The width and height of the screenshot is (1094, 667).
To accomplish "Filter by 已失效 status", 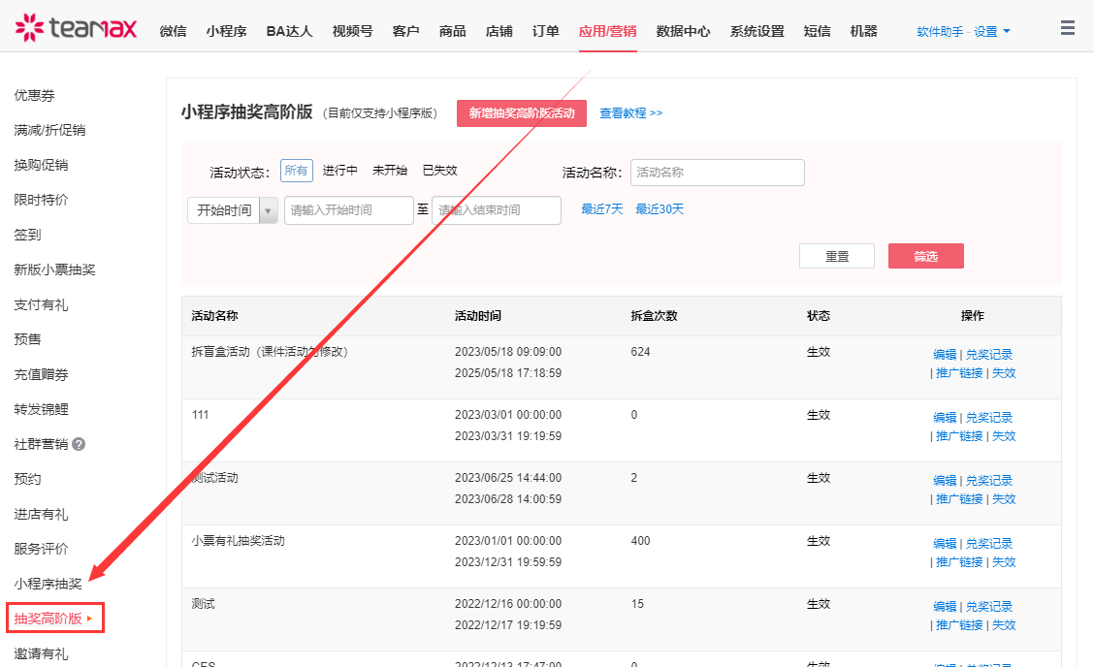I will click(439, 171).
